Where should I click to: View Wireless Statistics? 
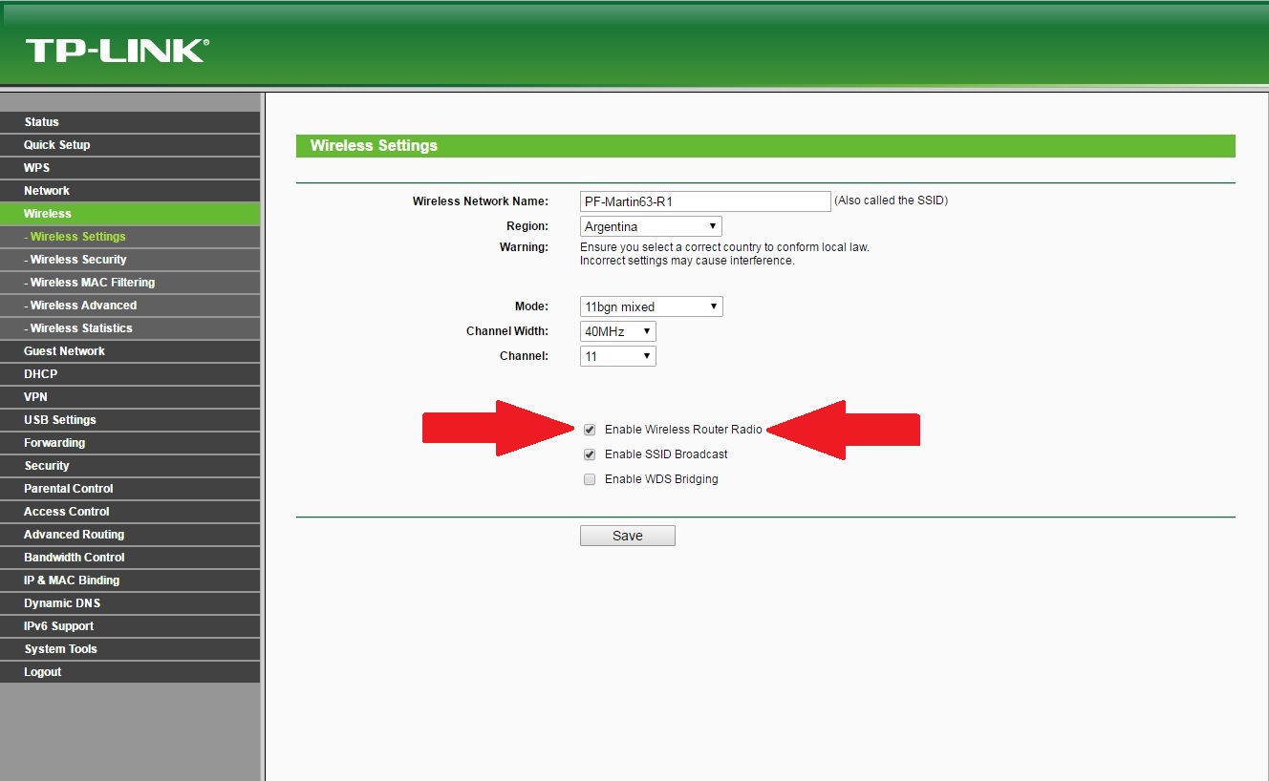click(x=130, y=328)
